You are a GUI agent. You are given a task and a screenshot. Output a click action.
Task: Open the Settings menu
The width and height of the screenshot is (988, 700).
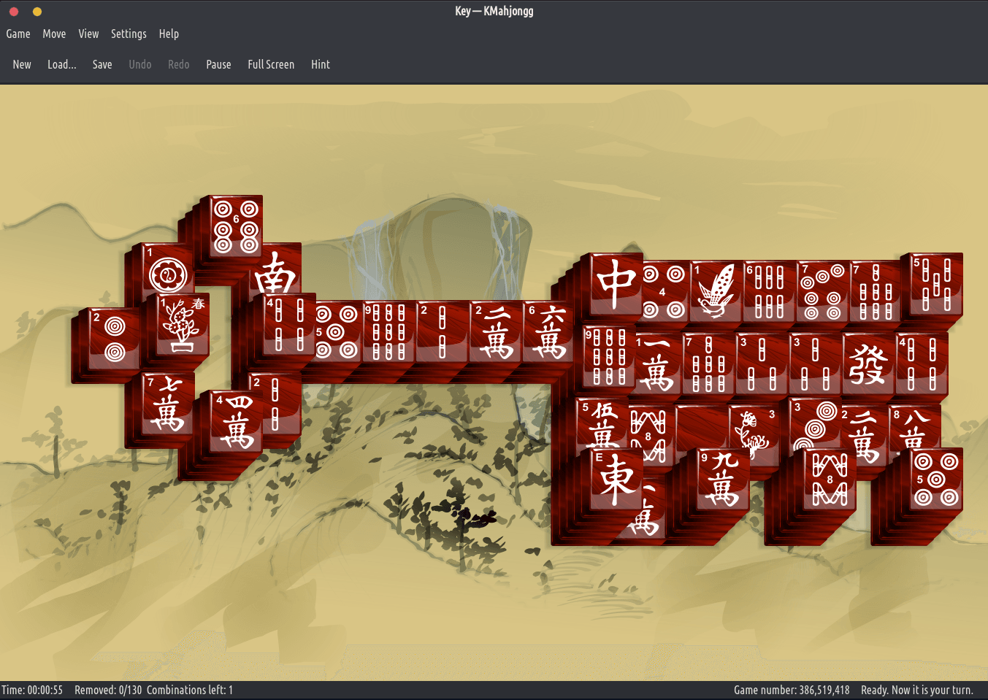[x=129, y=34]
